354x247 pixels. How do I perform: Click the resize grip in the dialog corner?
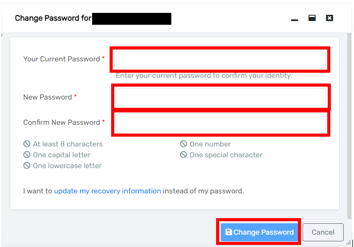pos(349,242)
